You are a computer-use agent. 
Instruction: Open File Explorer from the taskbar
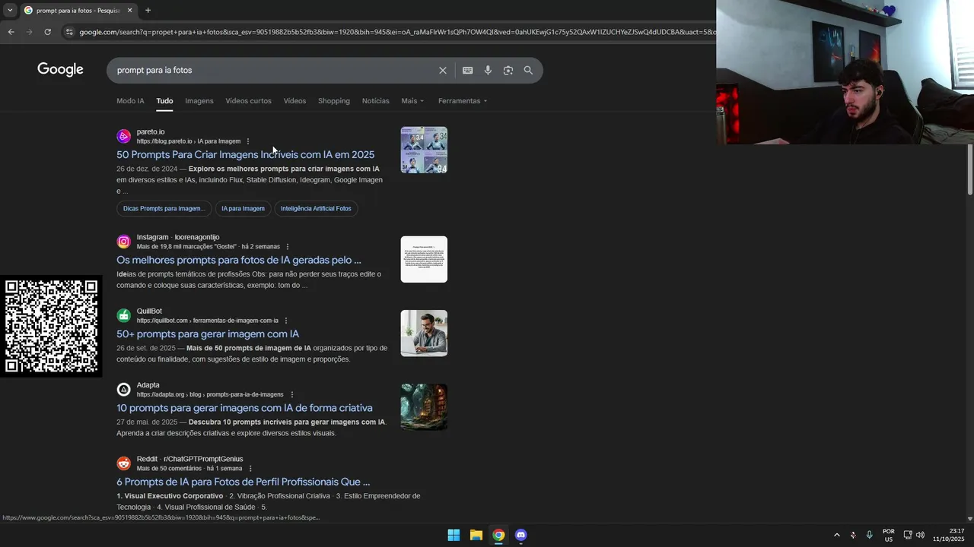click(x=476, y=535)
